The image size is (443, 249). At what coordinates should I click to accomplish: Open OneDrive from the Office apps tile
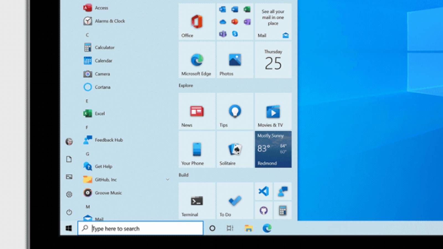[223, 22]
